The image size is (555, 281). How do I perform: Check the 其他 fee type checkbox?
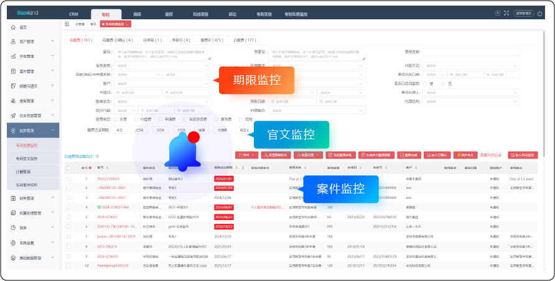tap(241, 119)
